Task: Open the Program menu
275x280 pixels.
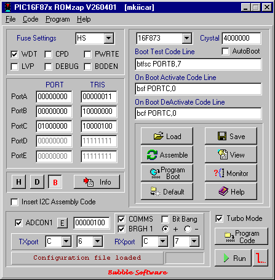Action: point(58,19)
